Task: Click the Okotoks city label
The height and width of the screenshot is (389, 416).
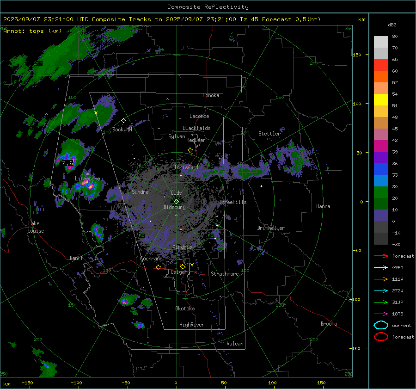Action: point(185,309)
